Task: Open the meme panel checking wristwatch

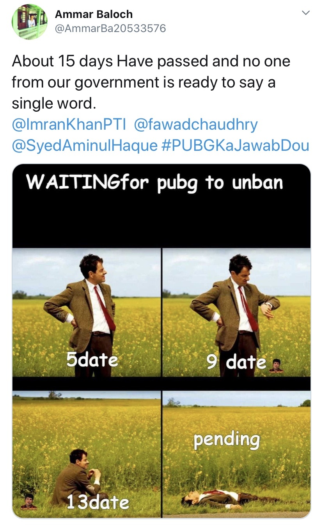Action: (x=236, y=313)
